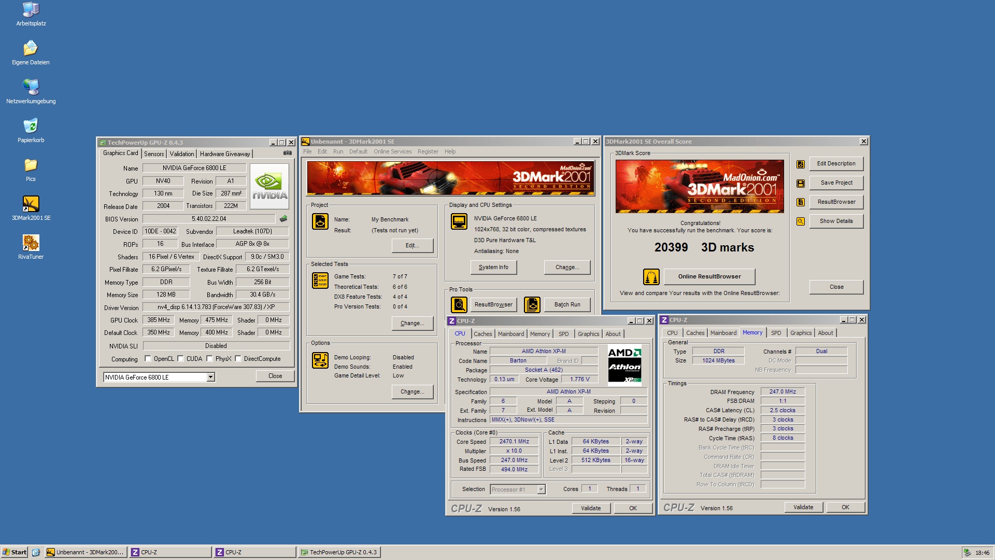Open Online Services menu

coord(393,151)
